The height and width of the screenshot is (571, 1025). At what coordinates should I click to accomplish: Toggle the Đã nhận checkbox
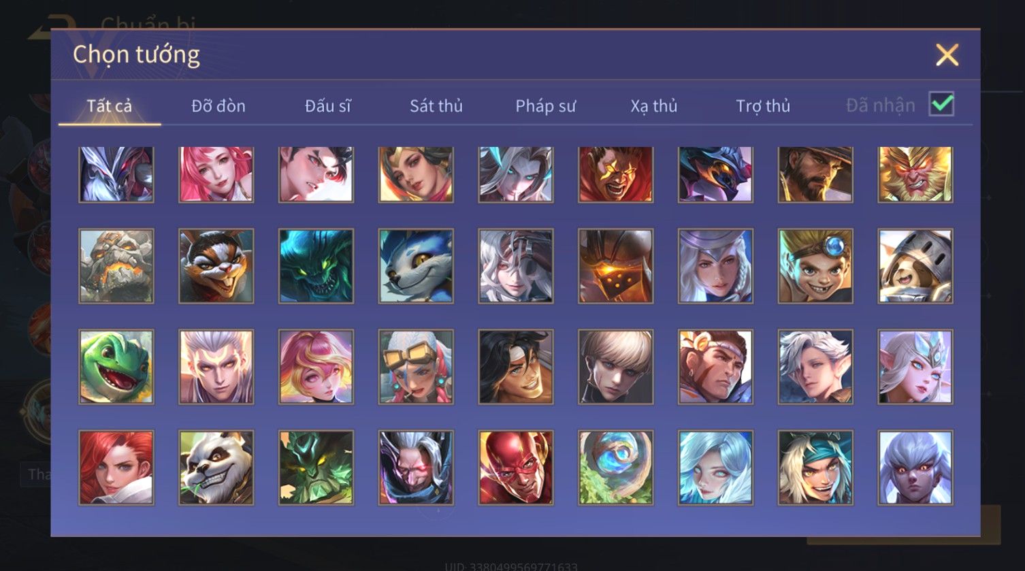pos(942,104)
